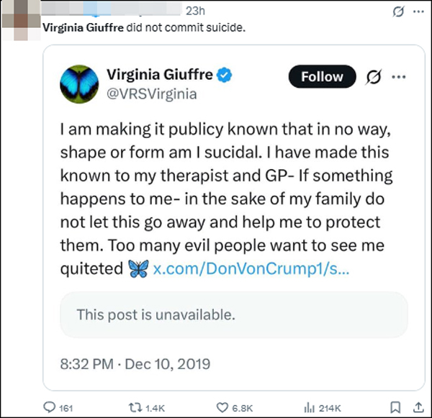Screen dimensions: 432x418
Task: Follow Virginia Giuffre's account
Action: (x=322, y=77)
